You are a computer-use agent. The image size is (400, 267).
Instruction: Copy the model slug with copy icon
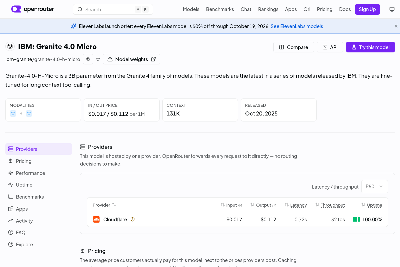coord(88,59)
